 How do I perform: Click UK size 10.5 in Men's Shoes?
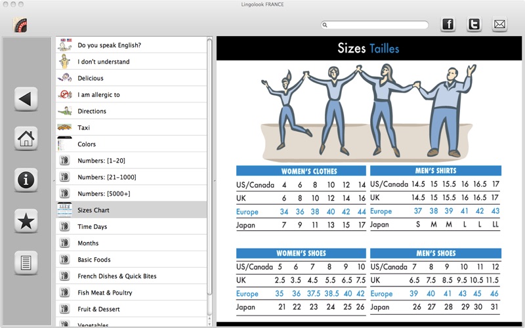[476, 280]
